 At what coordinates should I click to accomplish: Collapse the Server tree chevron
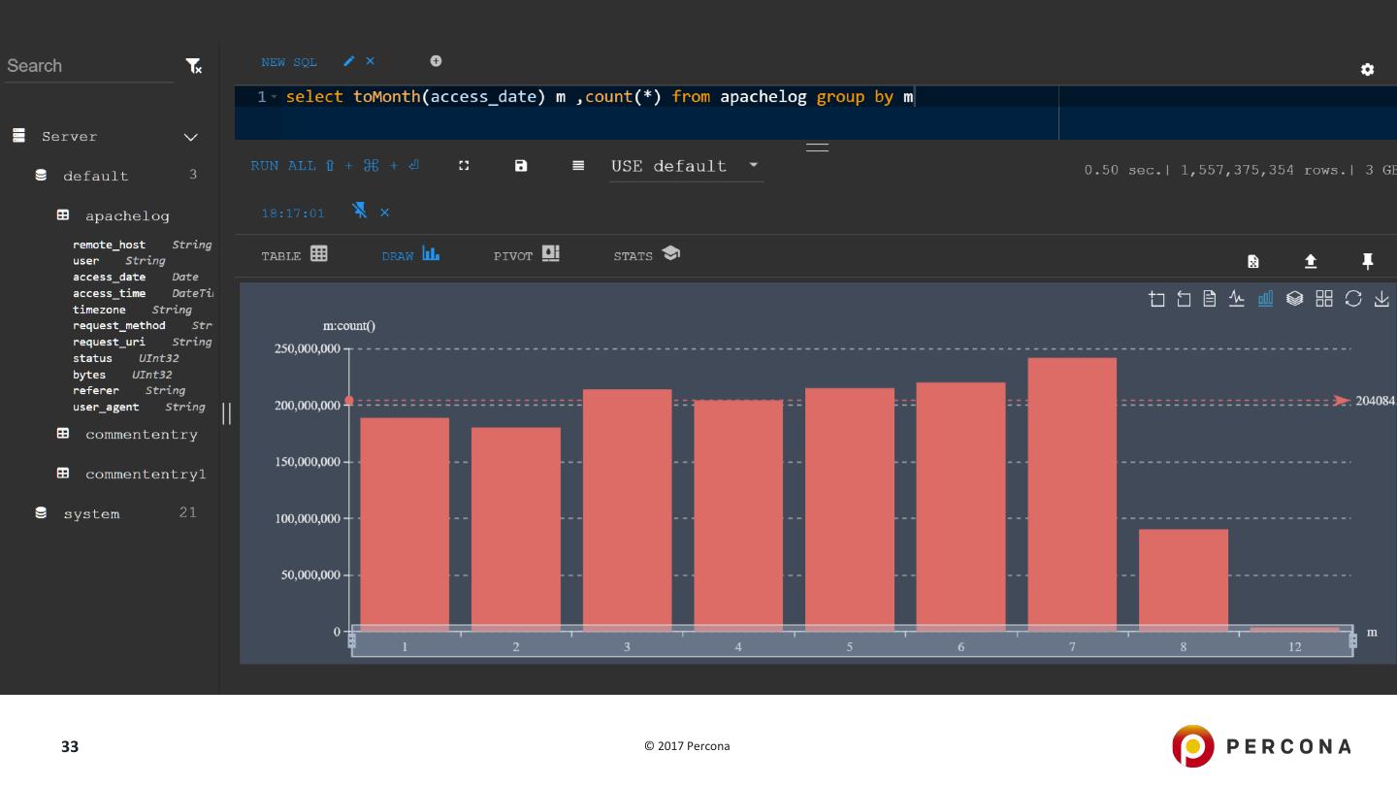pyautogui.click(x=191, y=138)
